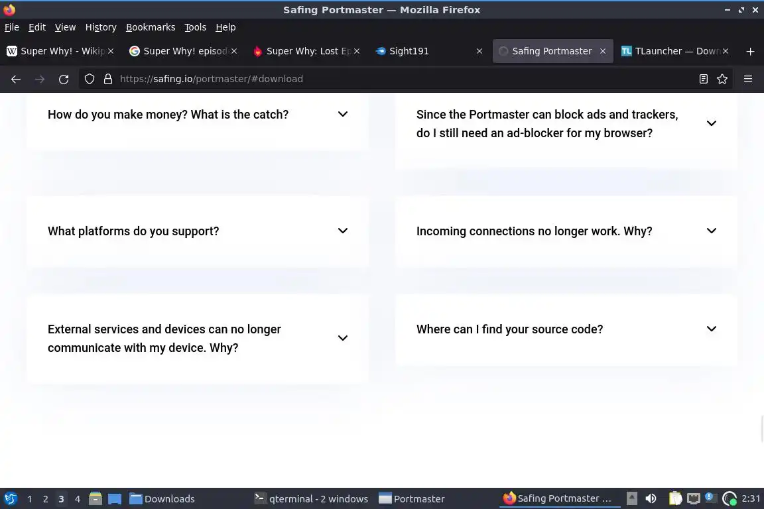Close the Super Why! episodes Google tab

[234, 51]
